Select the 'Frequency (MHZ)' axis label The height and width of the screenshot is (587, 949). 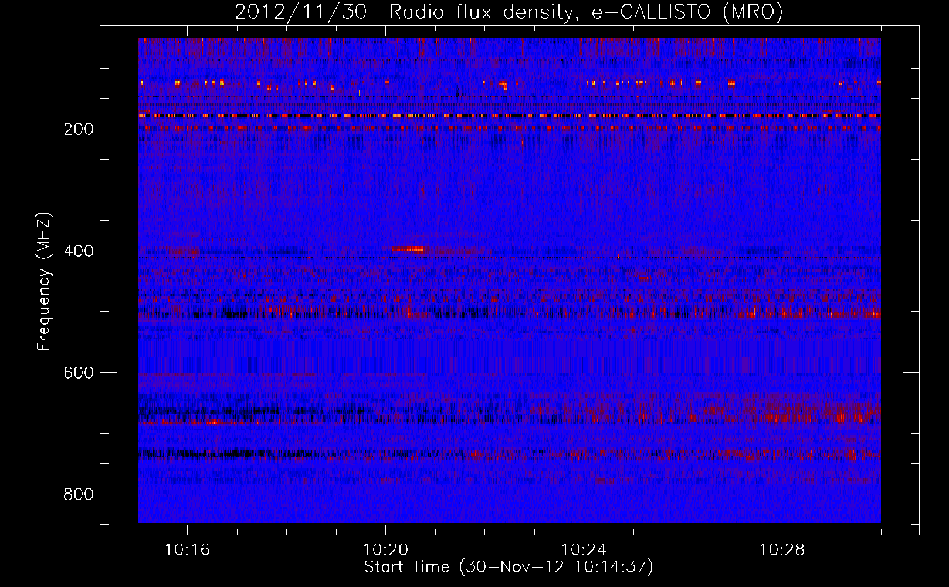(44, 282)
